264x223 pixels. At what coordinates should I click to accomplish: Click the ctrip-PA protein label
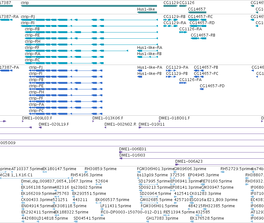pos(37,105)
